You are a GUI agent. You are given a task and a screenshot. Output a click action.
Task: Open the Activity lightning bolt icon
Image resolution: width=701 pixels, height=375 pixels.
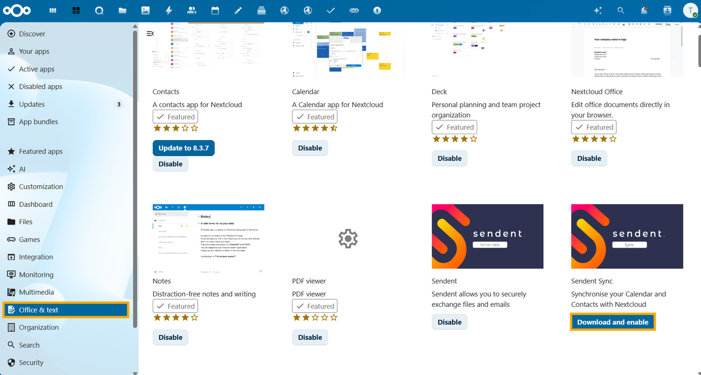coord(169,11)
